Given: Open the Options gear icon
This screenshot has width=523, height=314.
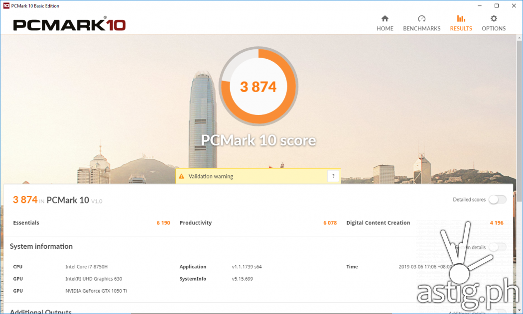Looking at the screenshot, I should pyautogui.click(x=494, y=18).
